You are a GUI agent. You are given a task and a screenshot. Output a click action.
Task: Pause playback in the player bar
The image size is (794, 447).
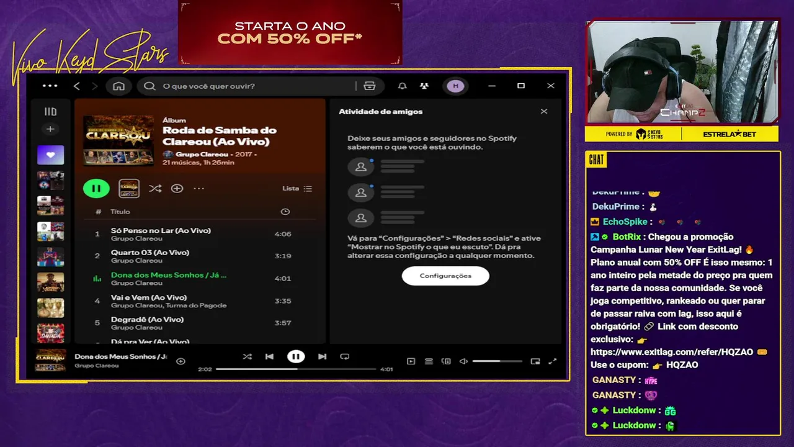coord(296,356)
